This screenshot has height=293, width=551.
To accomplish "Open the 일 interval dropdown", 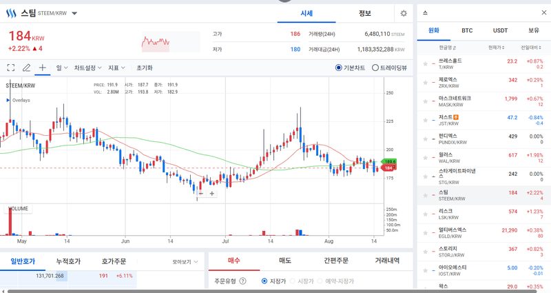I will (x=62, y=68).
